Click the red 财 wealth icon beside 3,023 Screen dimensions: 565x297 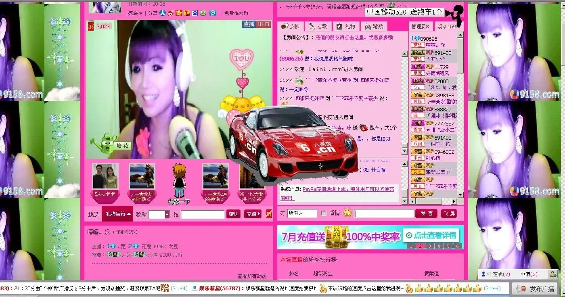91,27
